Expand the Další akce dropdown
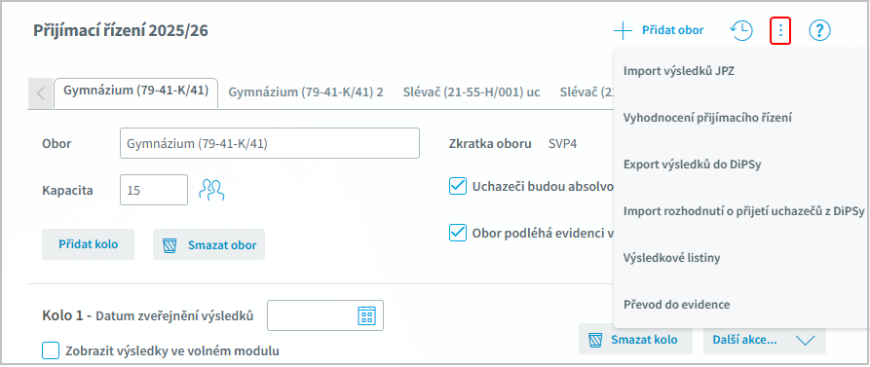Screen dimensions: 870x367 click(x=765, y=340)
